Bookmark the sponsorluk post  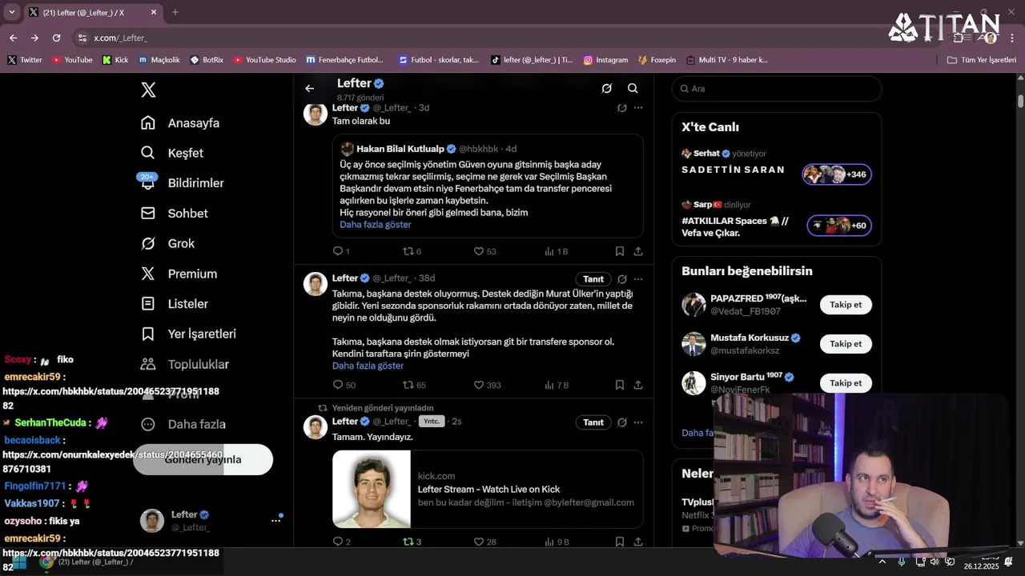coord(620,385)
